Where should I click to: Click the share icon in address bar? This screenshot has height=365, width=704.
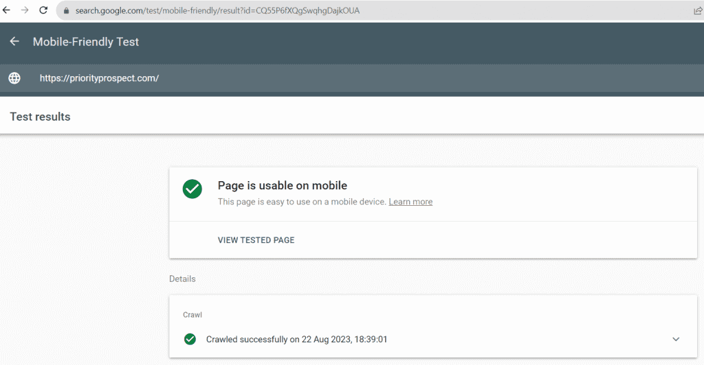(x=698, y=10)
